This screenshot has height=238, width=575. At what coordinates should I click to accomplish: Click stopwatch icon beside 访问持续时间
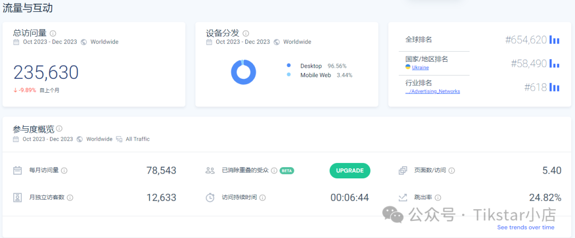(x=210, y=198)
